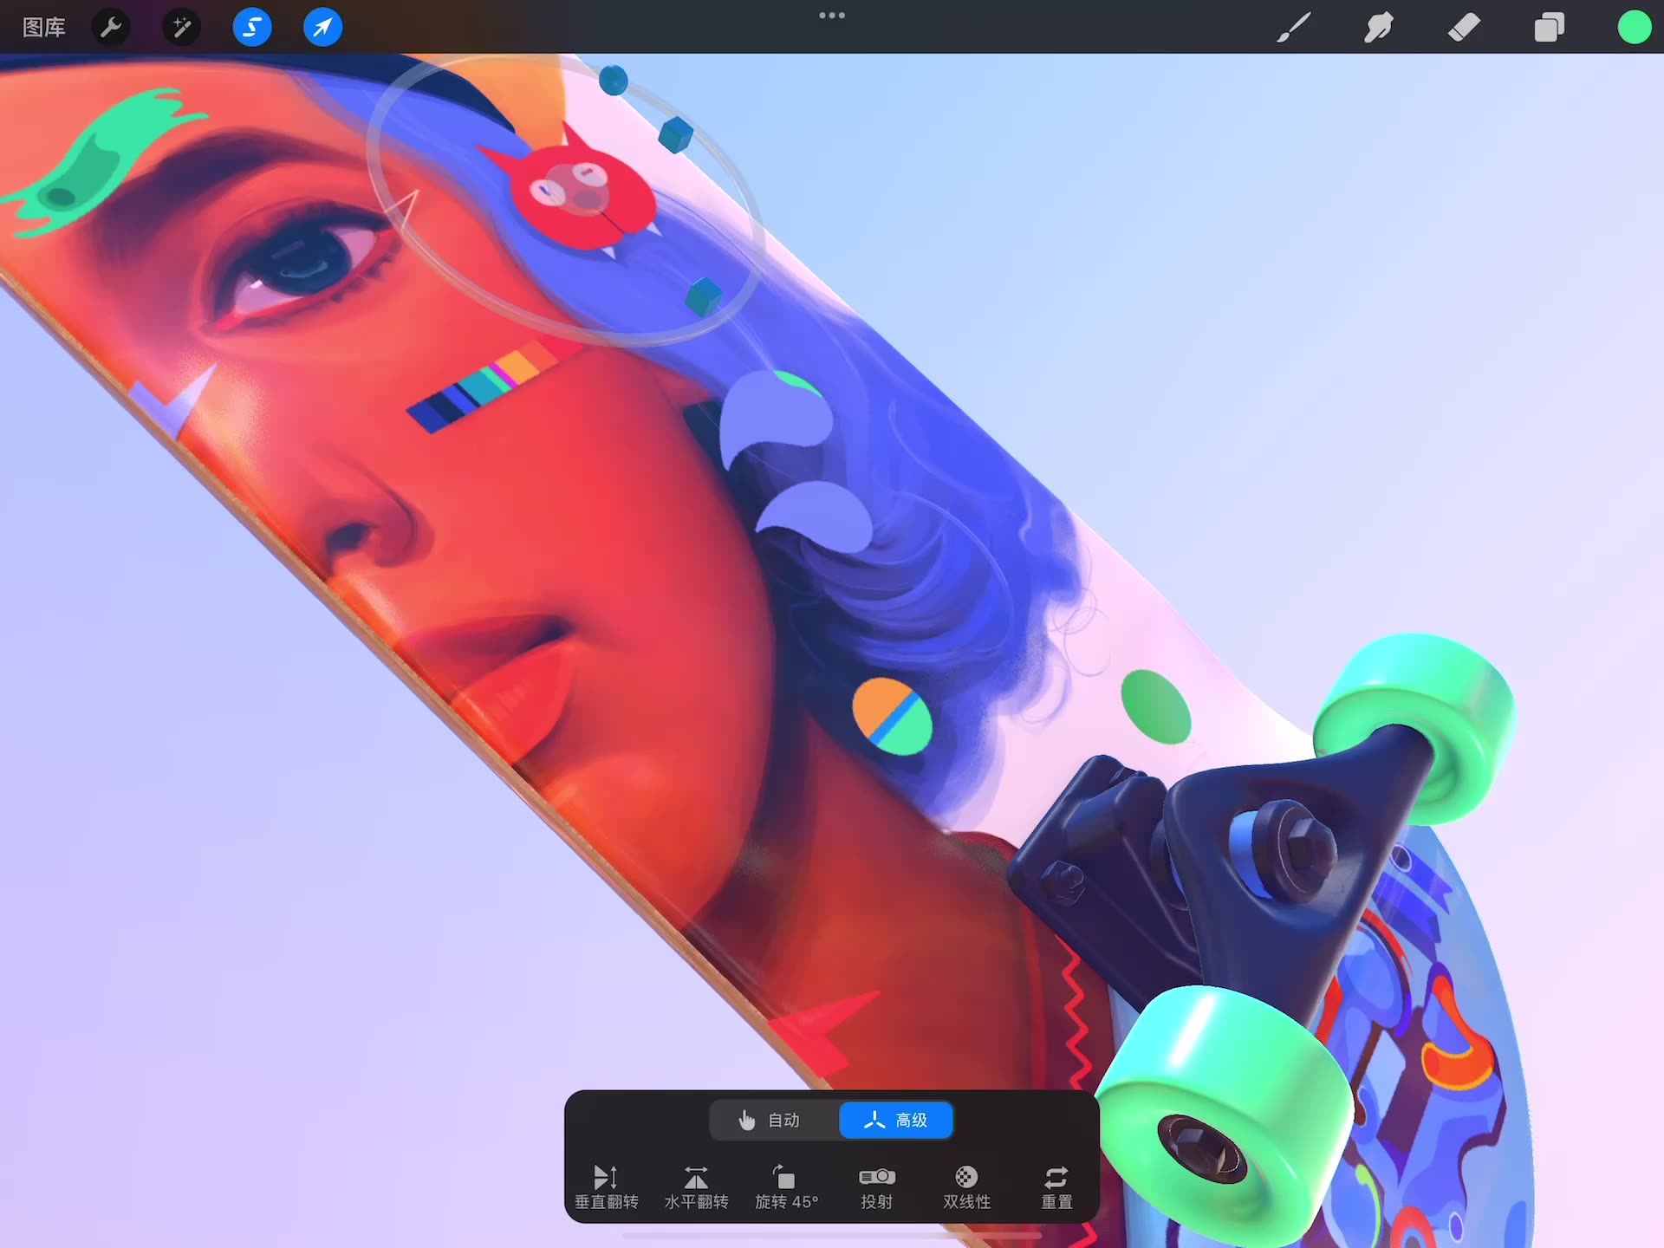Select the Eraser tool
The width and height of the screenshot is (1664, 1248).
coord(1464,28)
